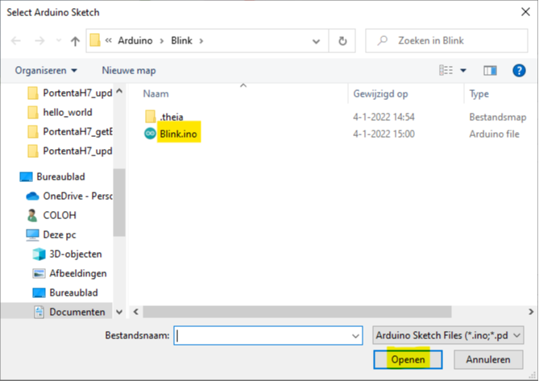Sort by the Gewijzigd op column
539x381 pixels.
coord(380,94)
